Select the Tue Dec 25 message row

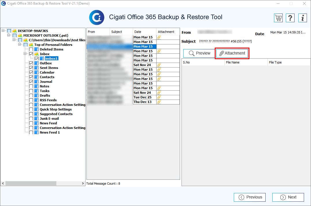pos(133,97)
